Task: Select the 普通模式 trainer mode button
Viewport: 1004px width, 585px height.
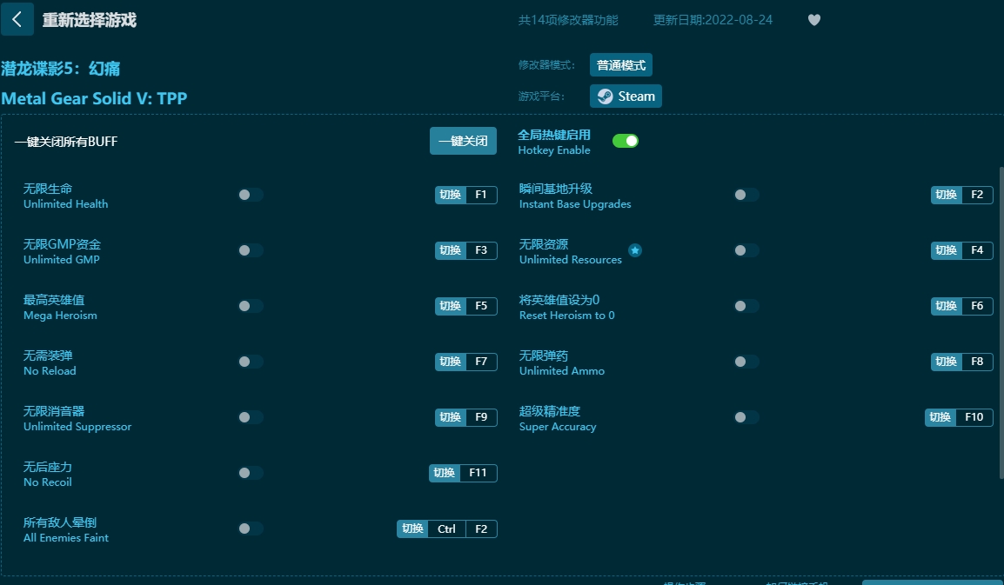Action: click(620, 64)
